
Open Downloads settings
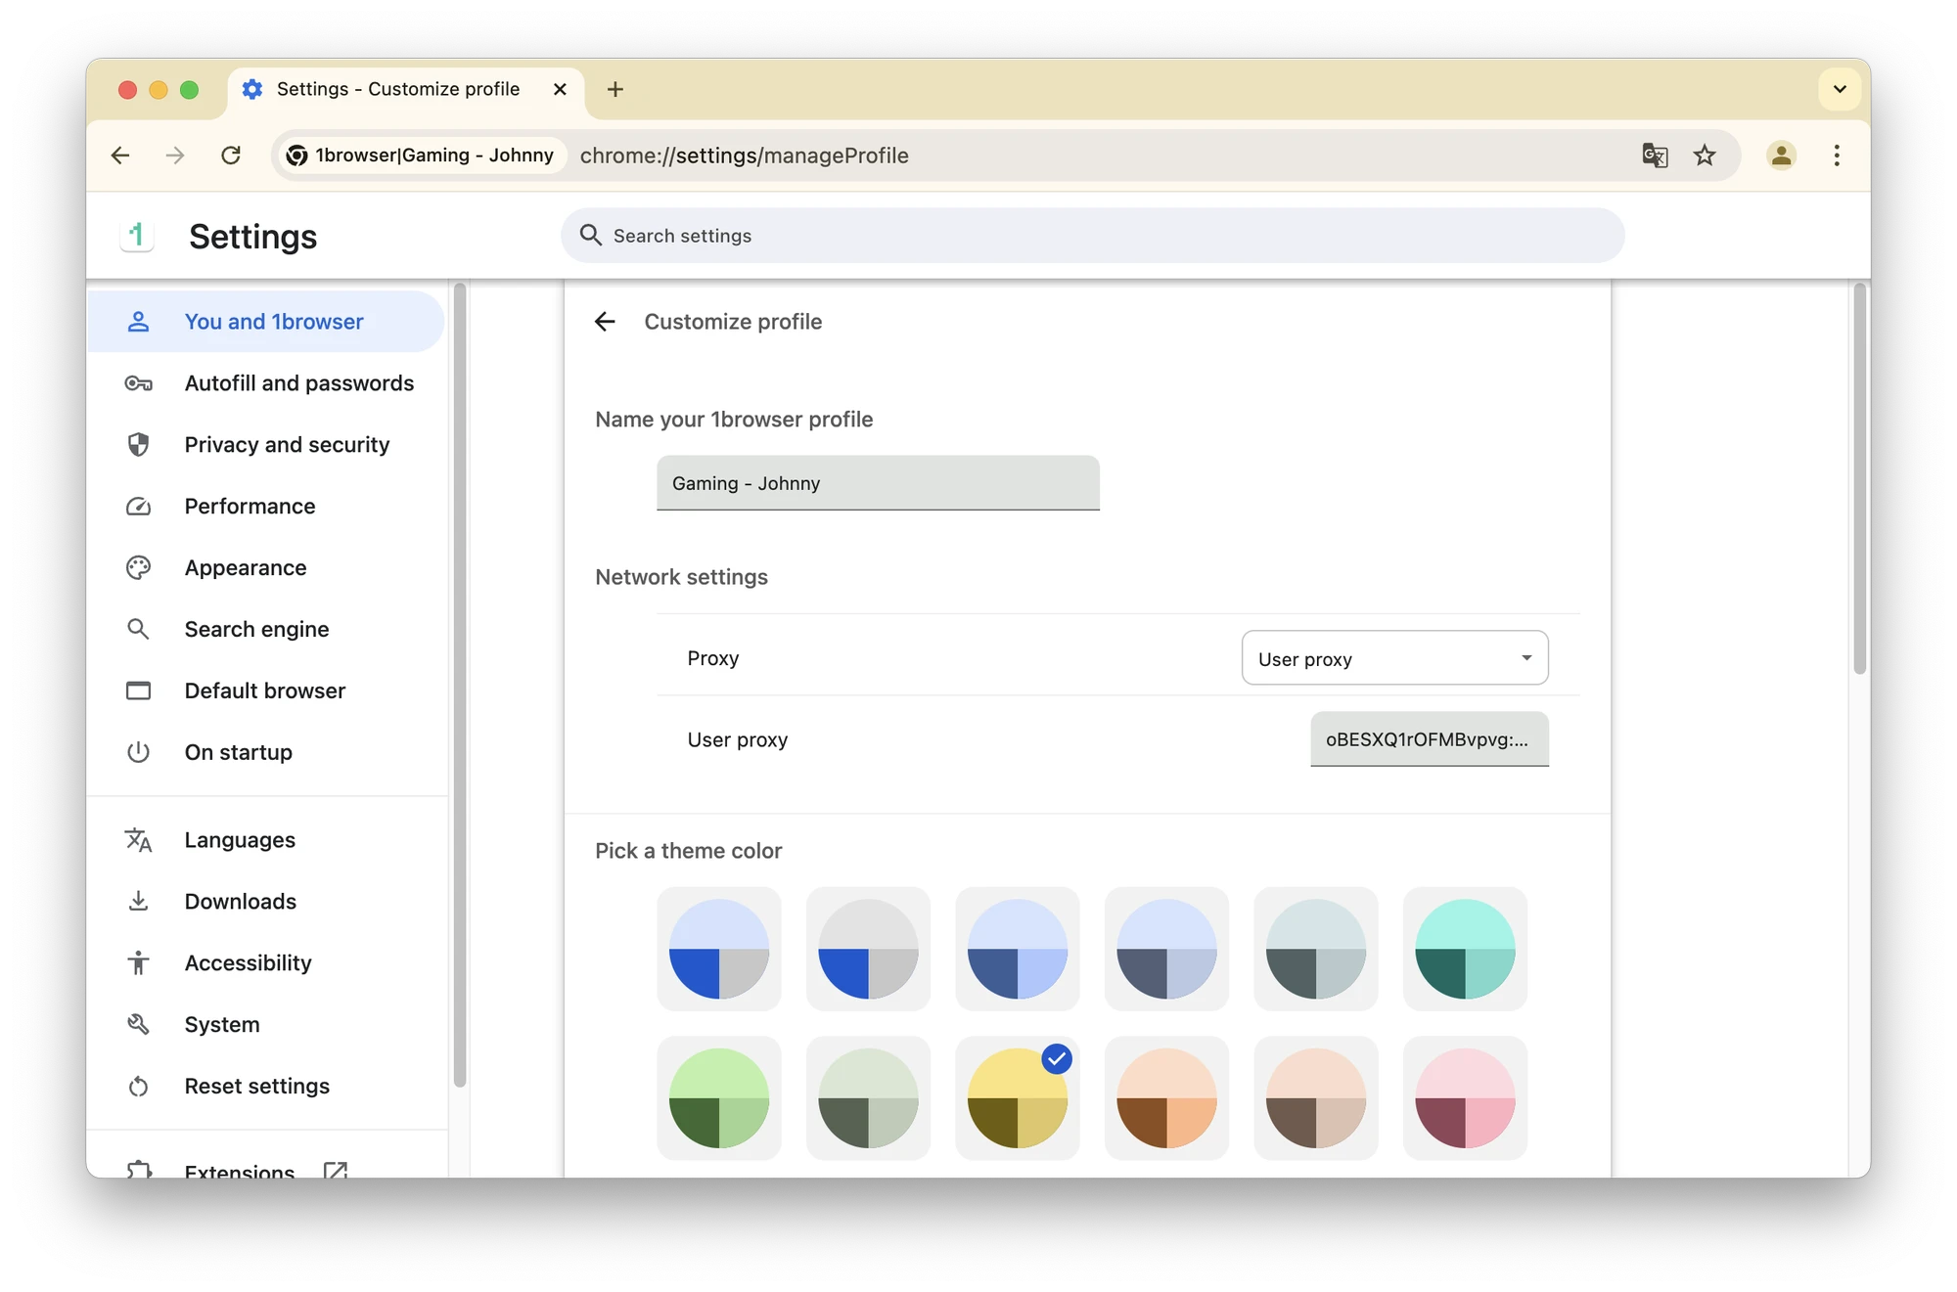click(x=265, y=902)
